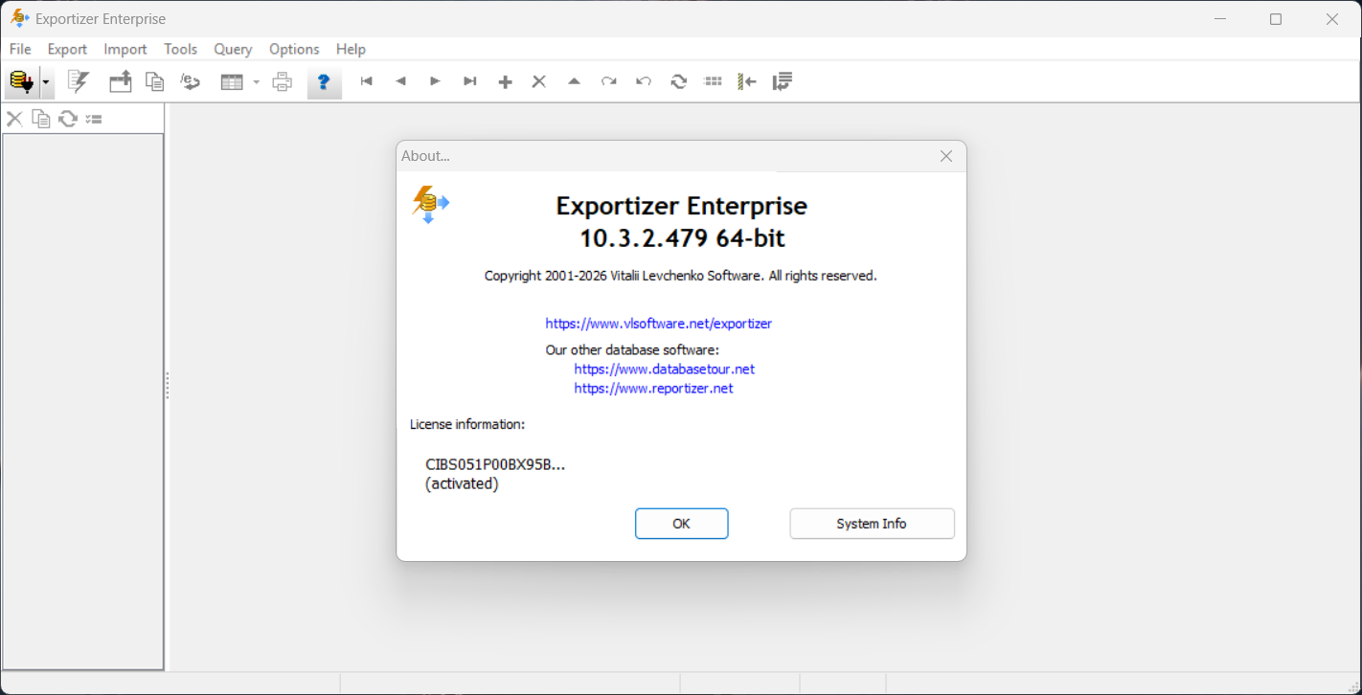The height and width of the screenshot is (695, 1362).
Task: Expand the table view dropdown arrow
Action: tap(256, 82)
